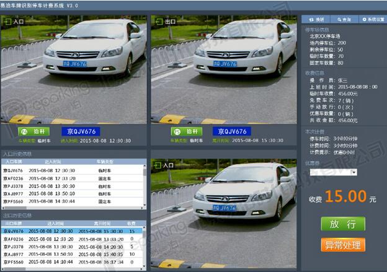387x272 pixels.
Task: Click the 入口 camera icon on the bottom video
Action: pyautogui.click(x=158, y=165)
